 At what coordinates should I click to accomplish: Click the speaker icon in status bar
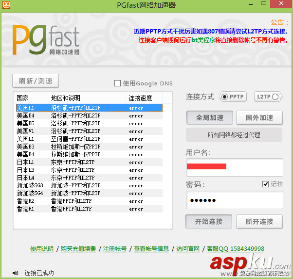[15, 273]
